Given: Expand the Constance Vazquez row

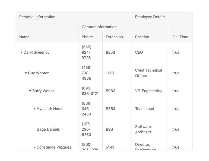Looking at the screenshot, I should (34, 147).
